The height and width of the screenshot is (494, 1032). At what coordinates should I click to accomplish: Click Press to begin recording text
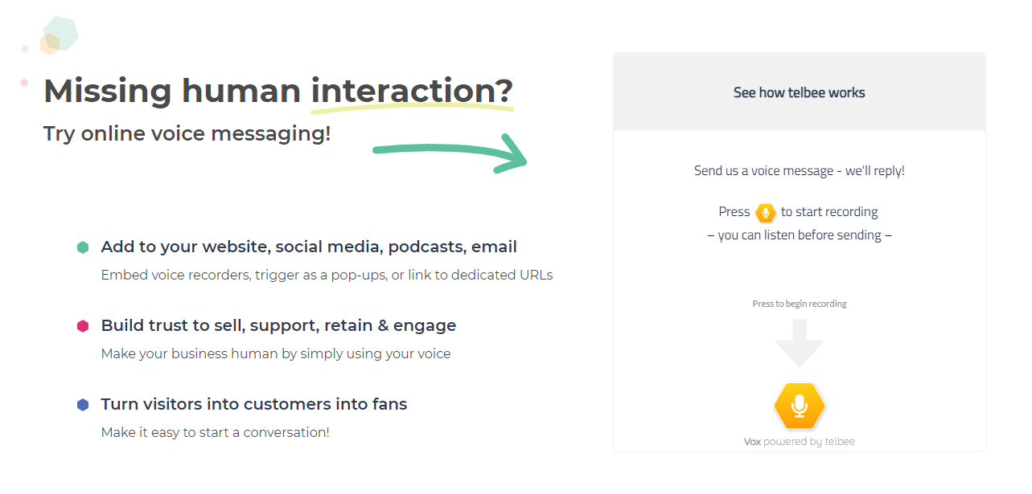799,304
